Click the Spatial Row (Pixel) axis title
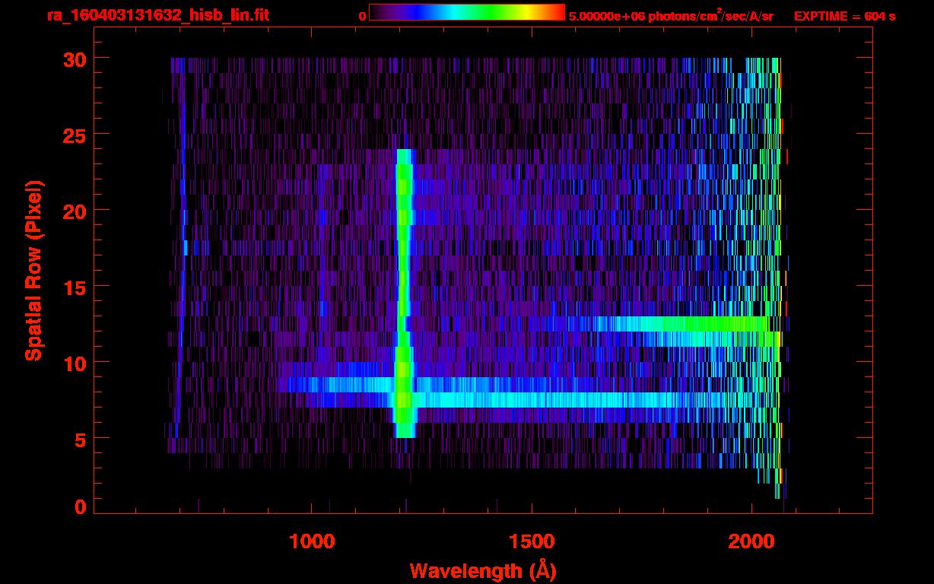Viewport: 934px width, 584px height. (x=33, y=270)
